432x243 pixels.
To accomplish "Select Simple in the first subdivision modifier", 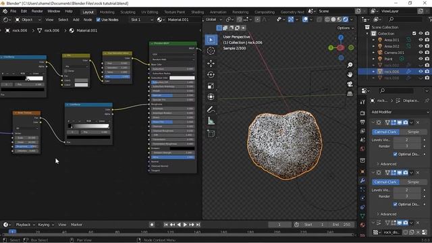I will (413, 132).
